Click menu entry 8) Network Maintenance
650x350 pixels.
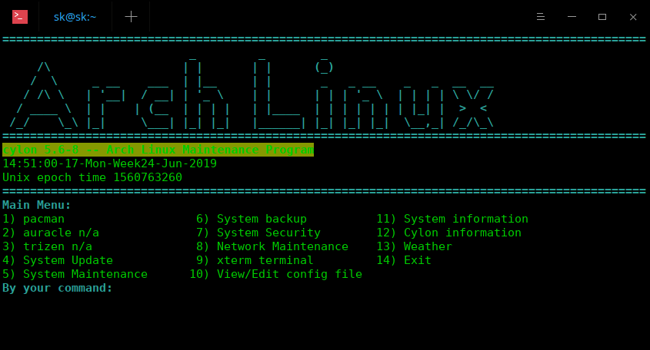(272, 246)
